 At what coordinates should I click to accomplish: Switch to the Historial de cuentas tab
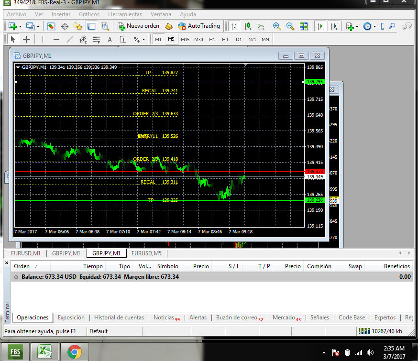pyautogui.click(x=119, y=317)
